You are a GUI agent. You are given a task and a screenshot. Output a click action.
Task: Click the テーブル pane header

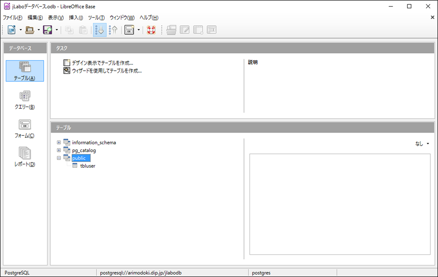(242, 127)
